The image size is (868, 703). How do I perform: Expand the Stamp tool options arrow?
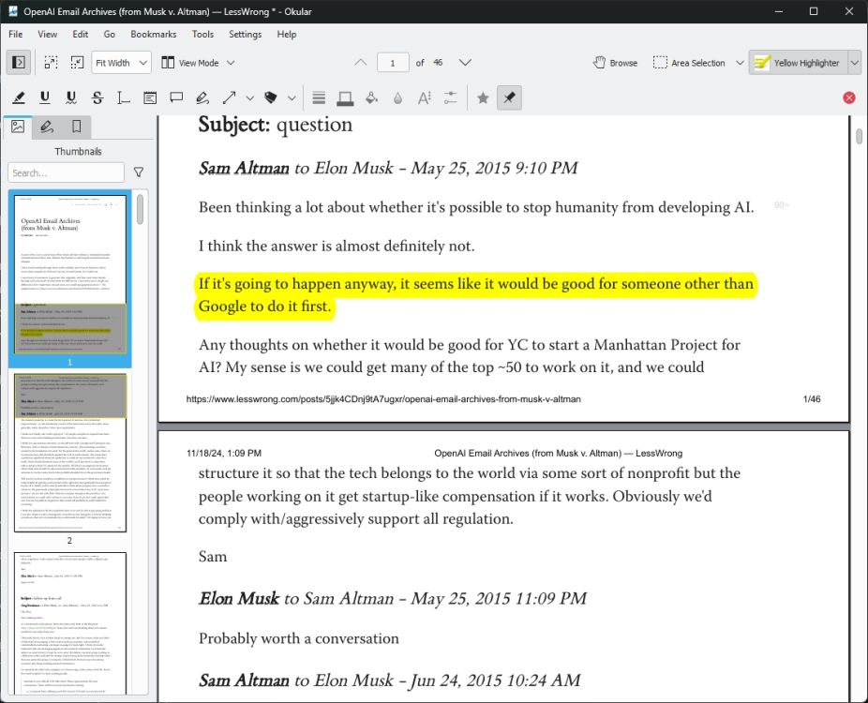pos(291,97)
